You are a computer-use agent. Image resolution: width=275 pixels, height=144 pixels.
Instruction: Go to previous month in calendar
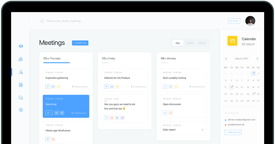tap(226, 59)
